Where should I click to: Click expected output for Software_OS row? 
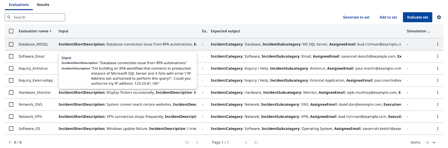(306, 128)
